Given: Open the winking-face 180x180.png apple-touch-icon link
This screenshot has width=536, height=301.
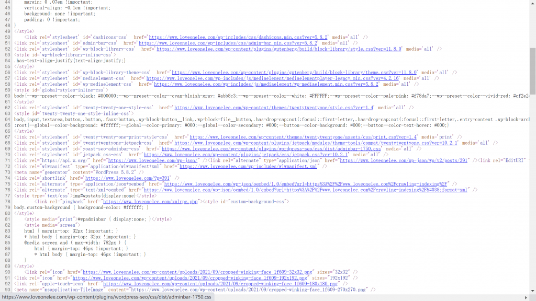Looking at the screenshot, I should click(x=220, y=284).
